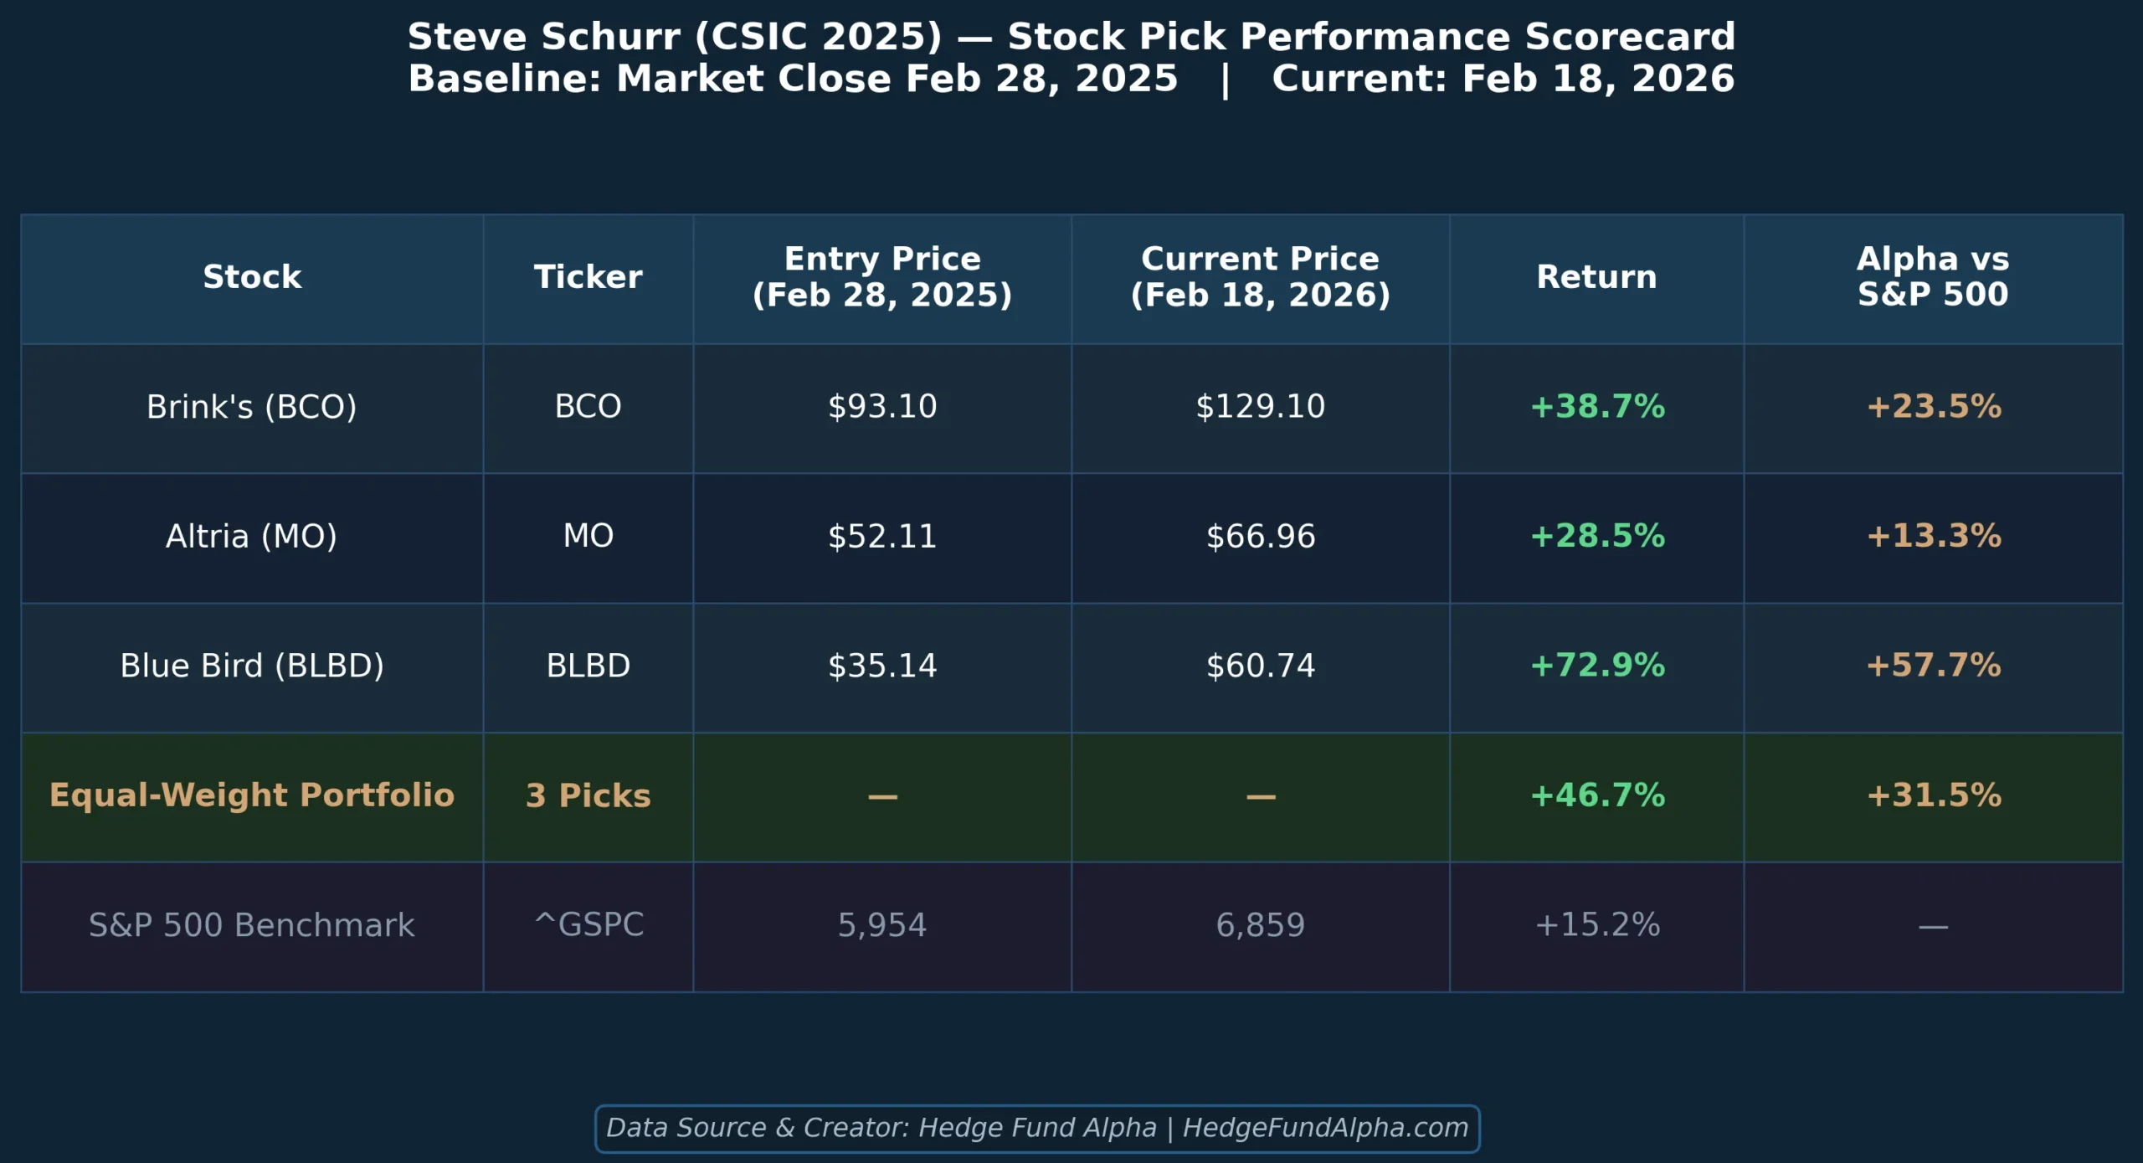Select the Blue Bird (BLBD) row label
Viewport: 2143px width, 1163px height.
(252, 666)
